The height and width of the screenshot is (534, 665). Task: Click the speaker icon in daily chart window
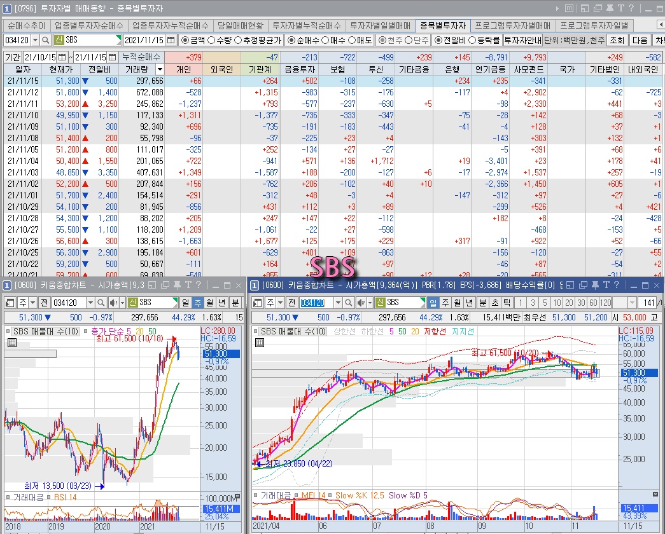(x=361, y=303)
